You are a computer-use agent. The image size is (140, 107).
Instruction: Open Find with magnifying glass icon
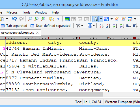(x=30, y=19)
